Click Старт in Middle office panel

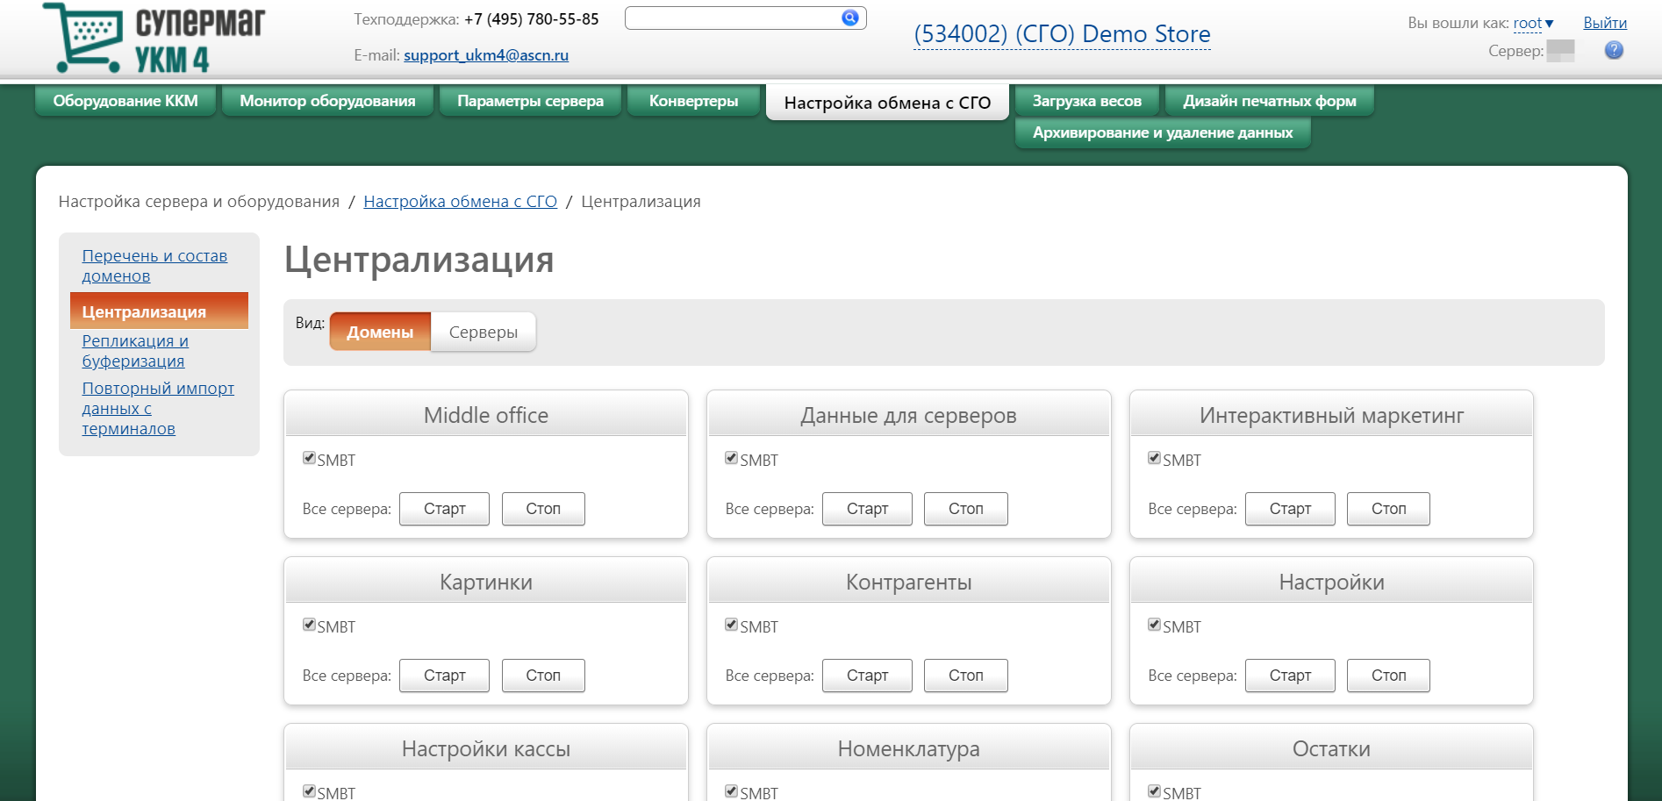point(444,509)
